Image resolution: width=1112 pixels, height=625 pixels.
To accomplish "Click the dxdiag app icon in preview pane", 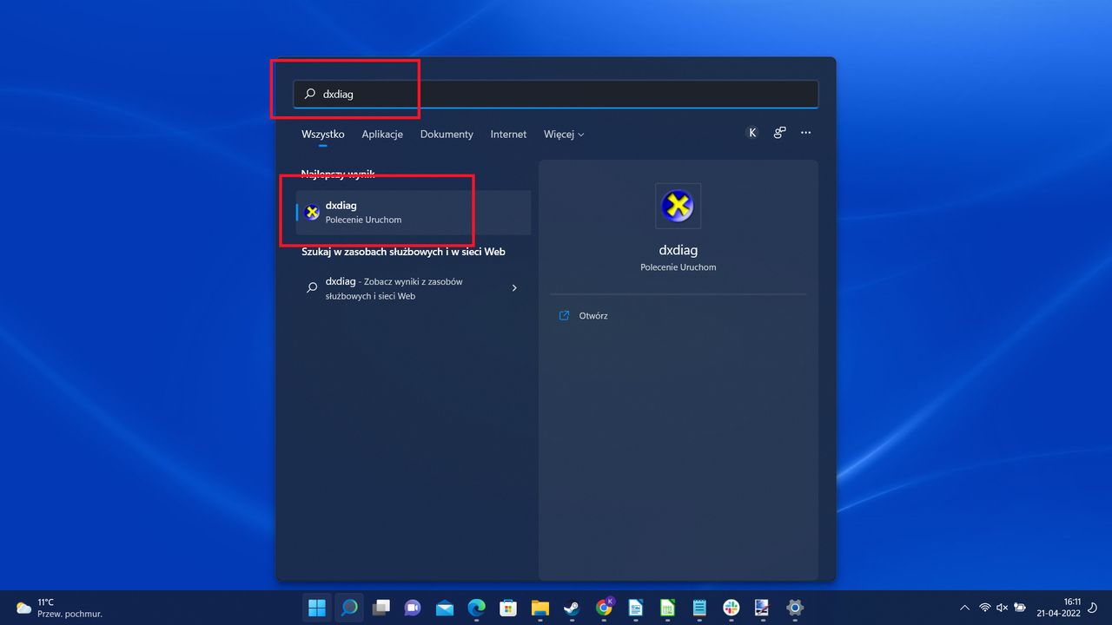I will [678, 205].
